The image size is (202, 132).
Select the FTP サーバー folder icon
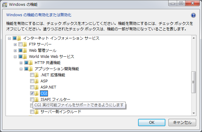25,44
